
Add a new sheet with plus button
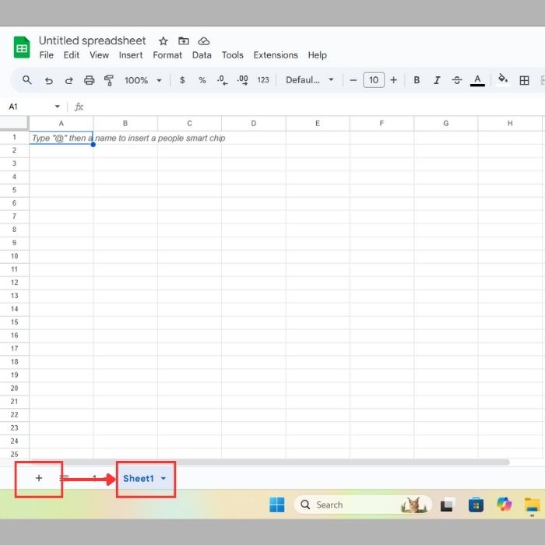tap(39, 478)
